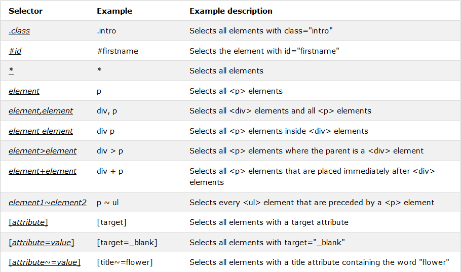Open the [attribute] selector link
Screen dimensions: 461x272
[28, 222]
